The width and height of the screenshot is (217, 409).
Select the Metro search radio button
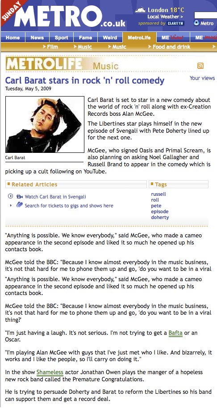[196, 23]
